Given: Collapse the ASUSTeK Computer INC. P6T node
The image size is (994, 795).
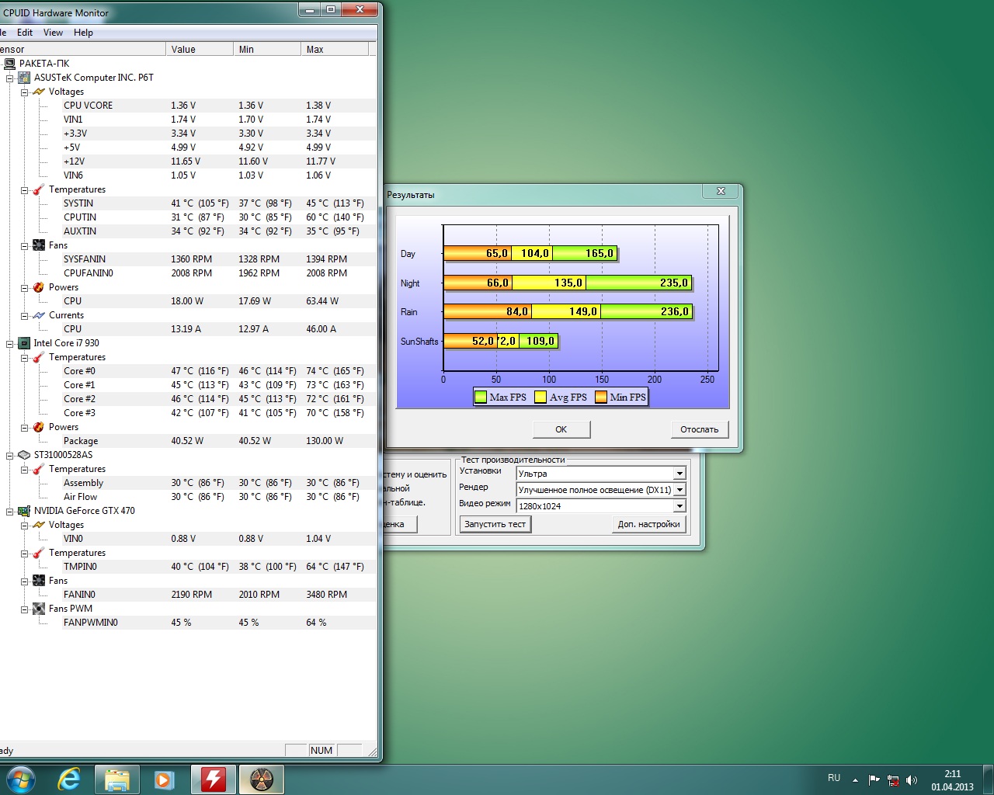Looking at the screenshot, I should pyautogui.click(x=9, y=78).
